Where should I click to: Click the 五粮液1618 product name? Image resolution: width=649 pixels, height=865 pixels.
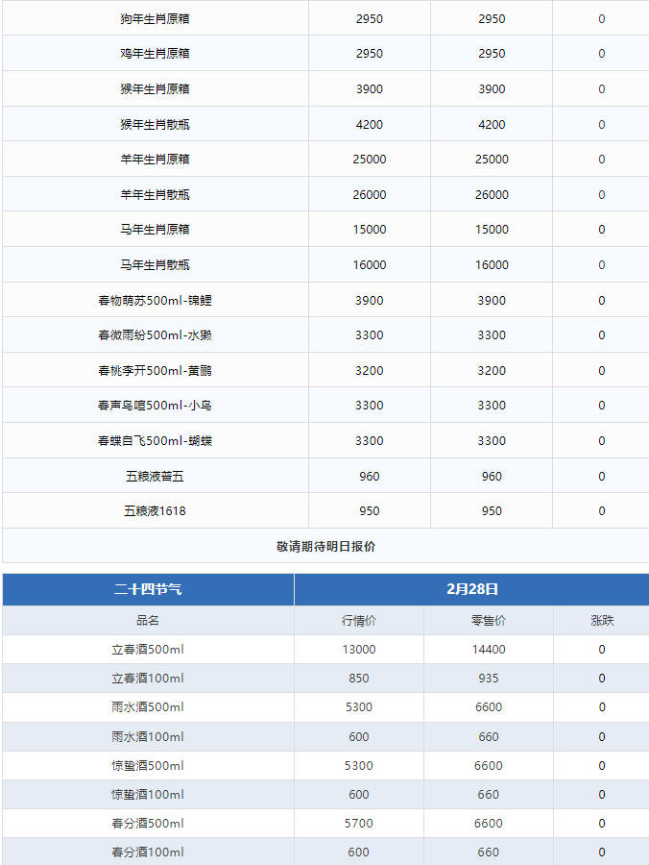(x=155, y=511)
